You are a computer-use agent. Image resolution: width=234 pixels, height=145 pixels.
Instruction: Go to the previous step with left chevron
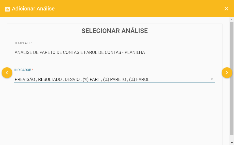7,73
